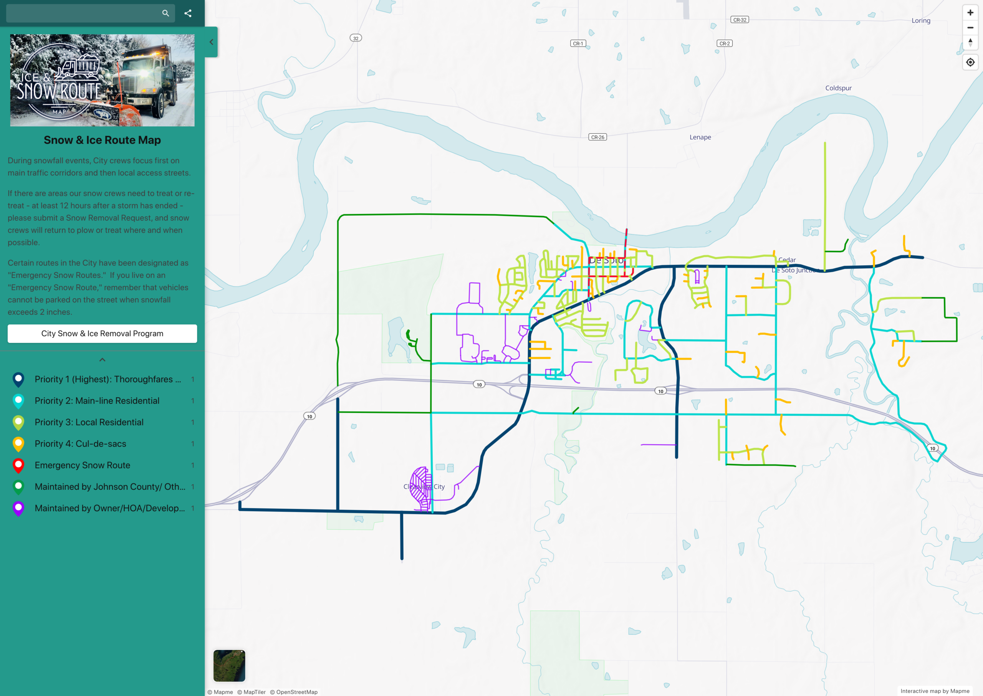Open Maintained by Johnson County category

pos(102,486)
